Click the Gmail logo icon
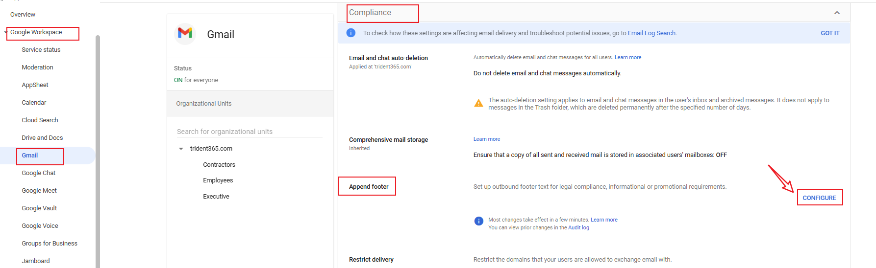This screenshot has width=876, height=268. (185, 33)
